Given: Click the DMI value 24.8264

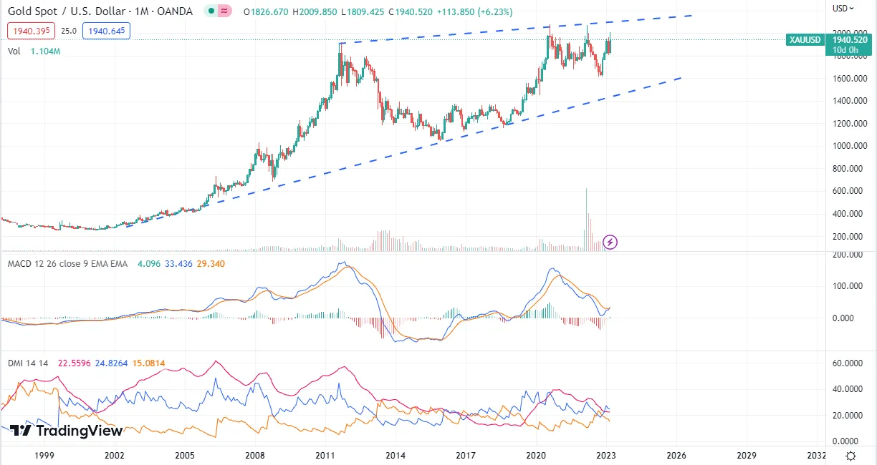Looking at the screenshot, I should tap(111, 363).
